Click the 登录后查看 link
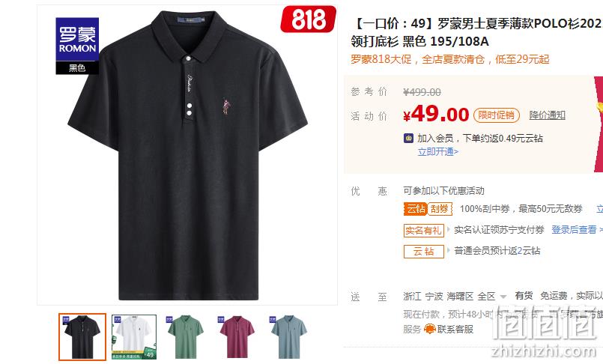The height and width of the screenshot is (364, 603). click(x=574, y=230)
